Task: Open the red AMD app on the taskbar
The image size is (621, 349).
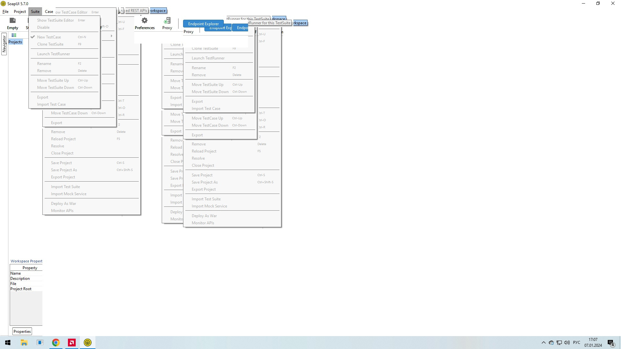Action: pyautogui.click(x=72, y=343)
